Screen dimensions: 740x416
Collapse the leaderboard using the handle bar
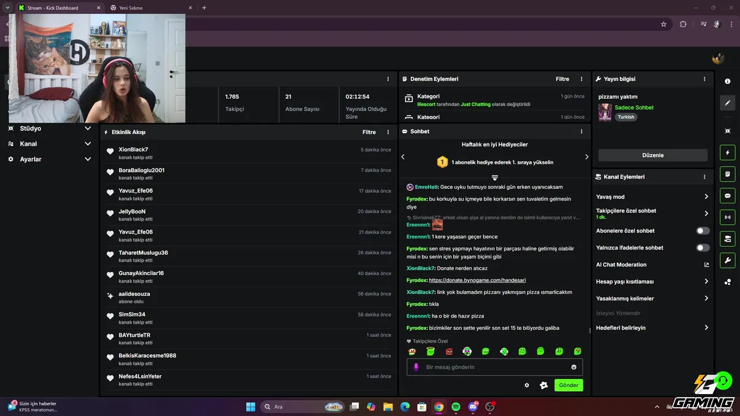click(x=495, y=178)
